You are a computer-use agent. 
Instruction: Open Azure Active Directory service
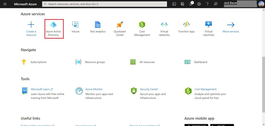point(53,29)
